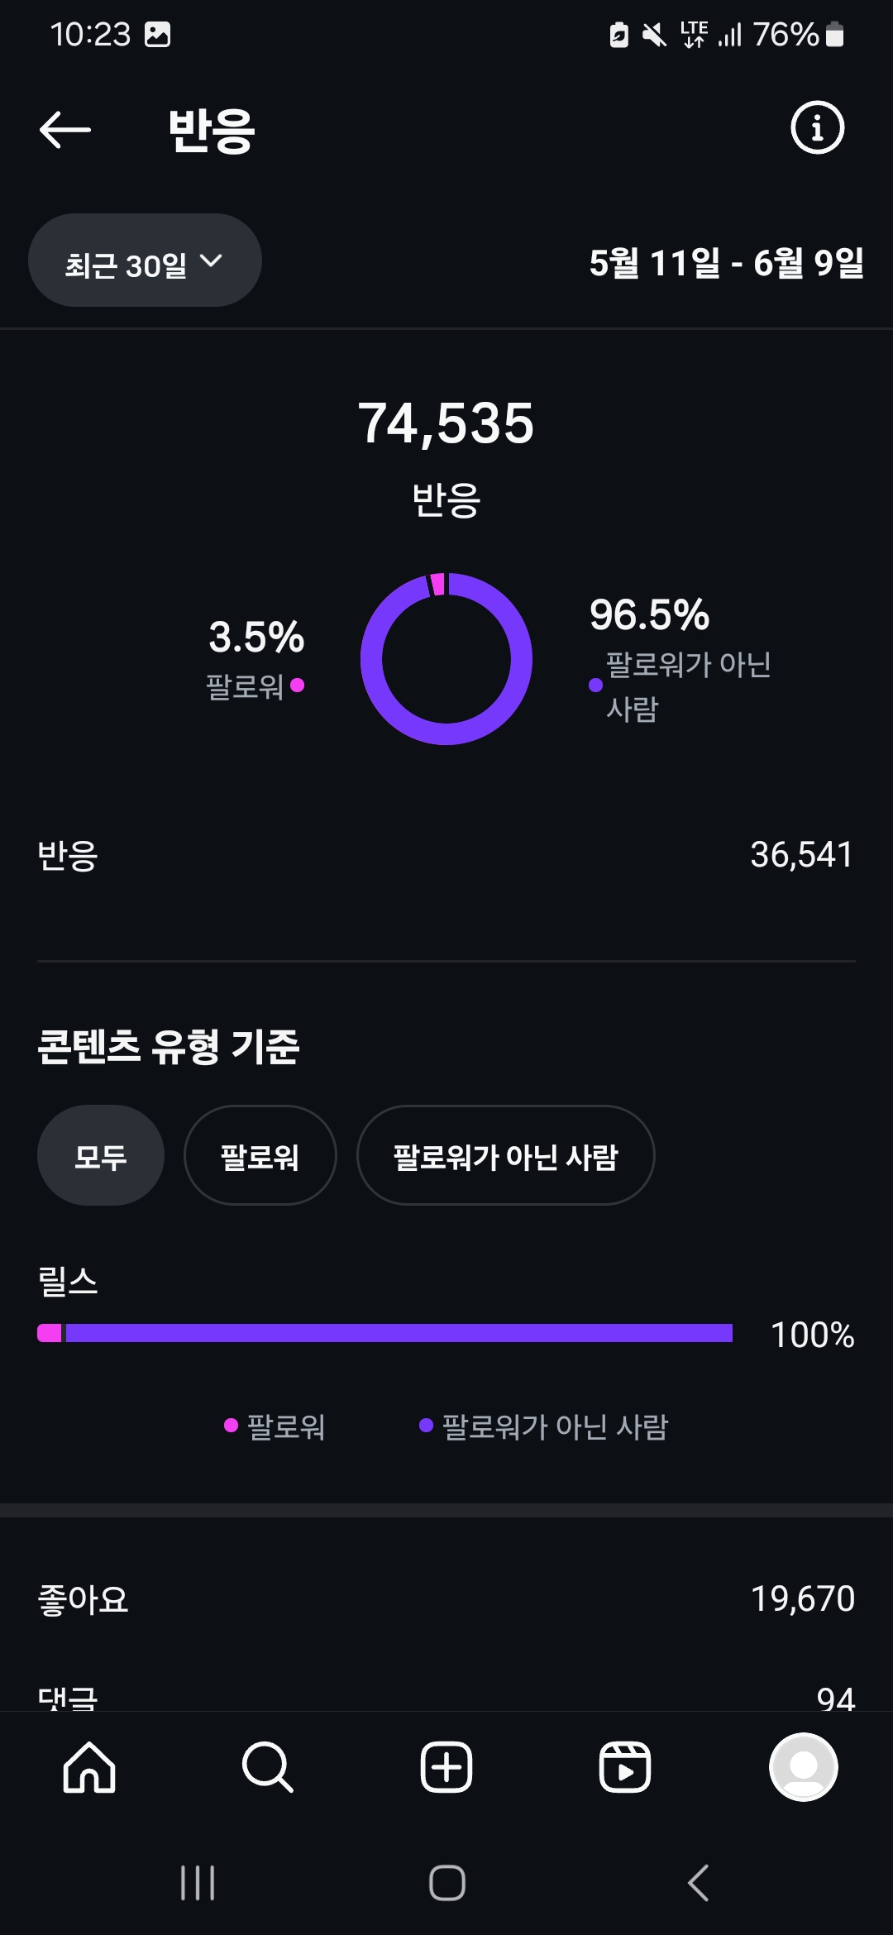Image resolution: width=893 pixels, height=1935 pixels.
Task: Open the Reels icon
Action: click(x=624, y=1767)
